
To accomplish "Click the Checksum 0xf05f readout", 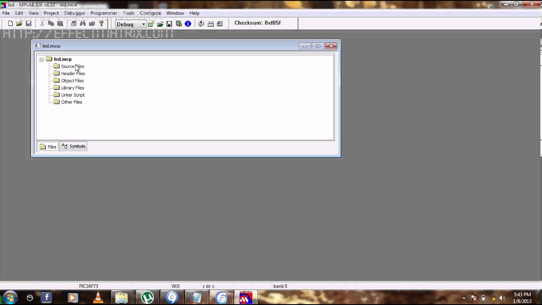I will 257,23.
